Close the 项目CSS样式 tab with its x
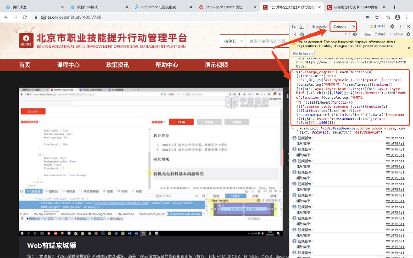This screenshot has height=258, width=413. click(x=127, y=7)
